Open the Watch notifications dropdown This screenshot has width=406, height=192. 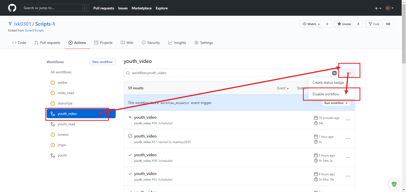tap(311, 24)
